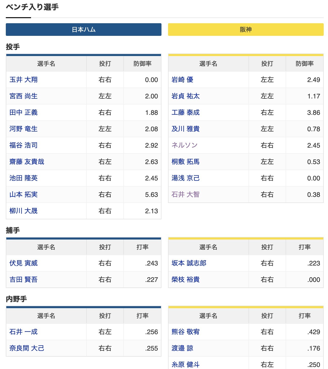Open 坂本 誠志郎 catcher page
Screen dimensions: 328x369
189,263
